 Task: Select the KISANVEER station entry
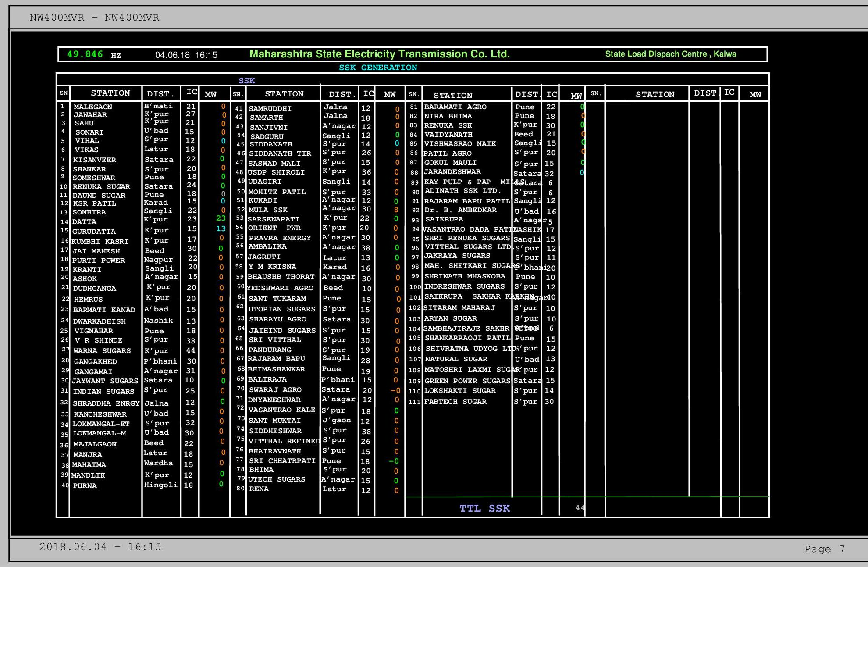point(95,160)
